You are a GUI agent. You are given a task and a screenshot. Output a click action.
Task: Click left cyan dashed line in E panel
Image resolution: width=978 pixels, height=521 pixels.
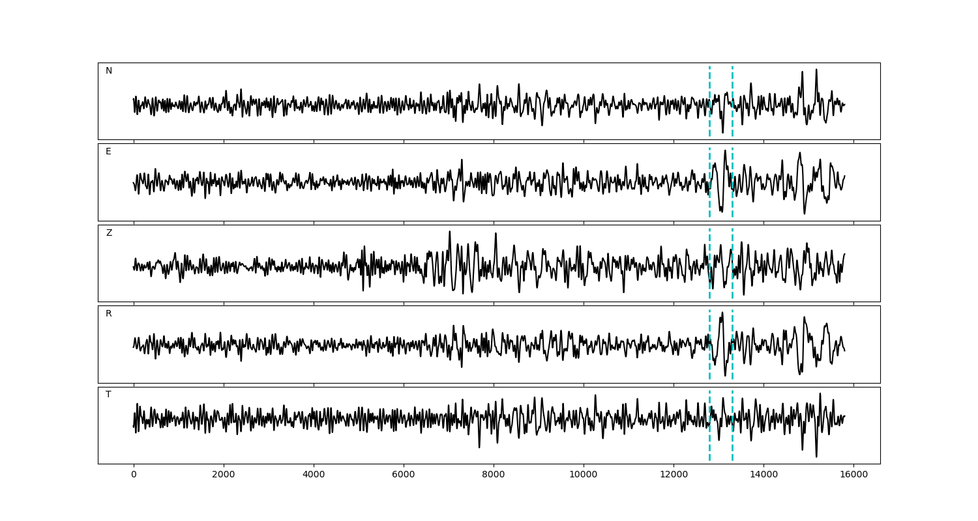pyautogui.click(x=709, y=163)
